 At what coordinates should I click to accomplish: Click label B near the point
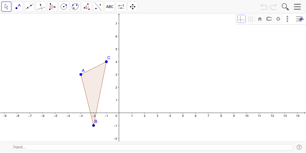96,122
